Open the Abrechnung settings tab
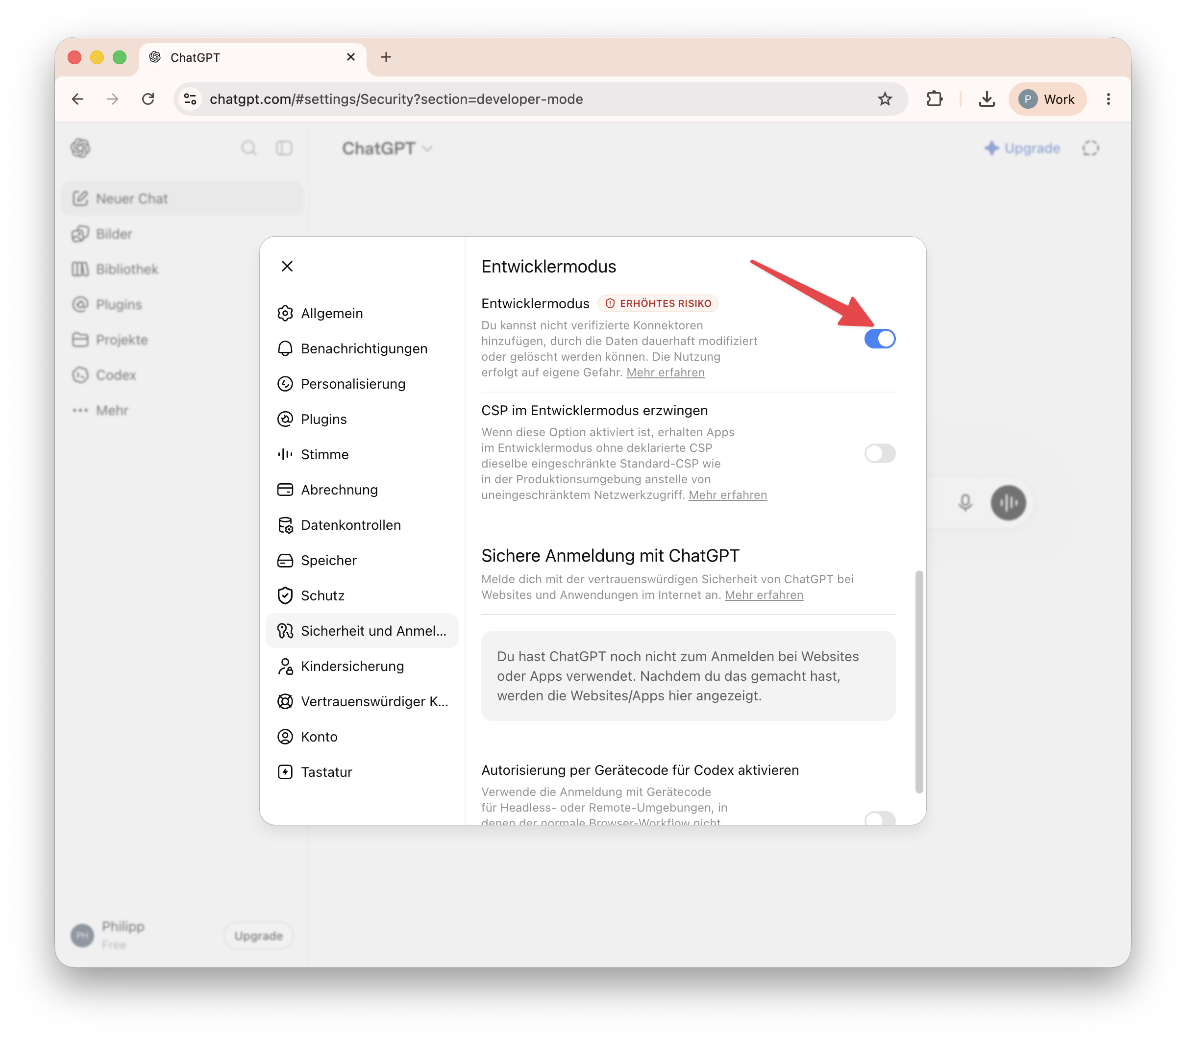Image resolution: width=1186 pixels, height=1040 pixels. (362, 490)
